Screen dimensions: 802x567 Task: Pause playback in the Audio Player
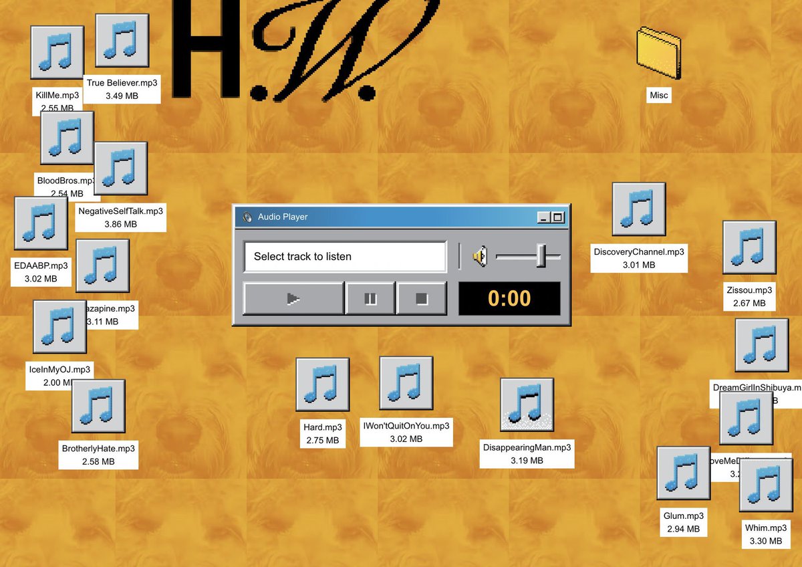click(370, 298)
